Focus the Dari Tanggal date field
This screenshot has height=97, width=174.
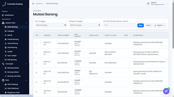(51, 25)
